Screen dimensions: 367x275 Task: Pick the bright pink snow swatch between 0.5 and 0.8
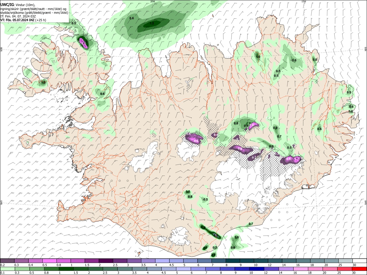click(50, 261)
